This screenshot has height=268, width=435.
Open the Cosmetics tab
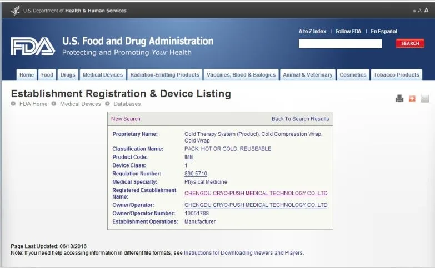coord(353,75)
